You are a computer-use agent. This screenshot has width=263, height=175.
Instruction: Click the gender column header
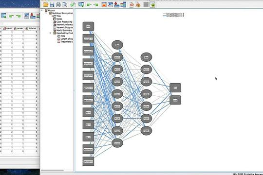(x=19, y=28)
